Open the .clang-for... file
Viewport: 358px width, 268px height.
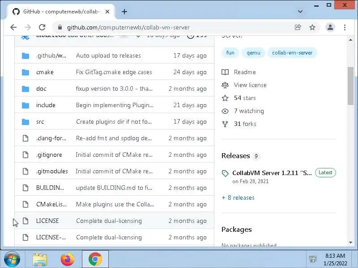[51, 138]
